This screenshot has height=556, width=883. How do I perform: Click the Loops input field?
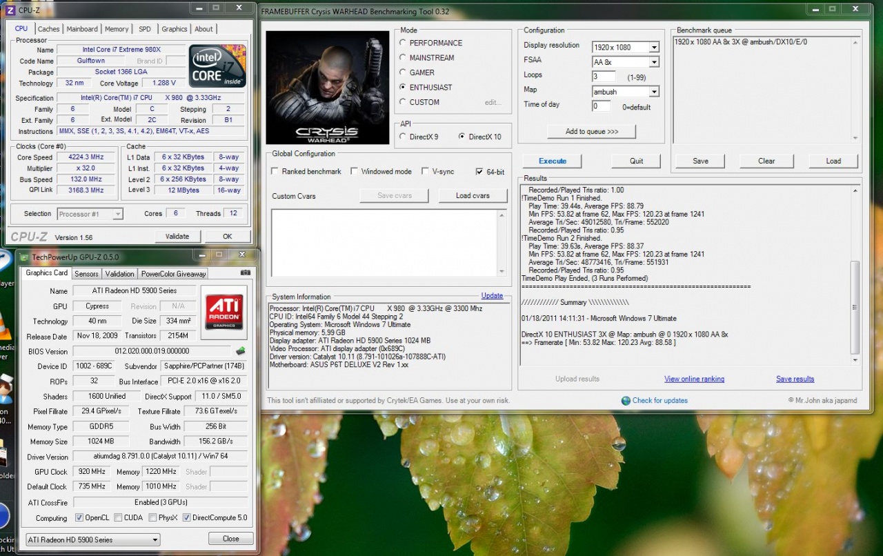[604, 77]
